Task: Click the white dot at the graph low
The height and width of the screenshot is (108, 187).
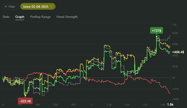Action: click(x=25, y=95)
